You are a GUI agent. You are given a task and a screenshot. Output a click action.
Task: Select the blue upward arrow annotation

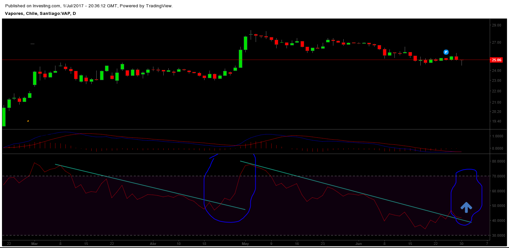[x=466, y=207]
